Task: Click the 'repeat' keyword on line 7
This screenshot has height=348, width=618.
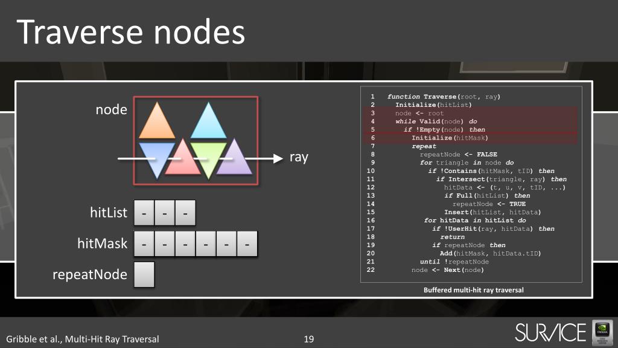Action: (424, 146)
